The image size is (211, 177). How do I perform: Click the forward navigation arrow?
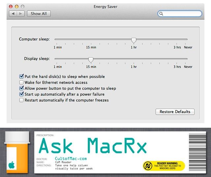pyautogui.click(x=20, y=14)
